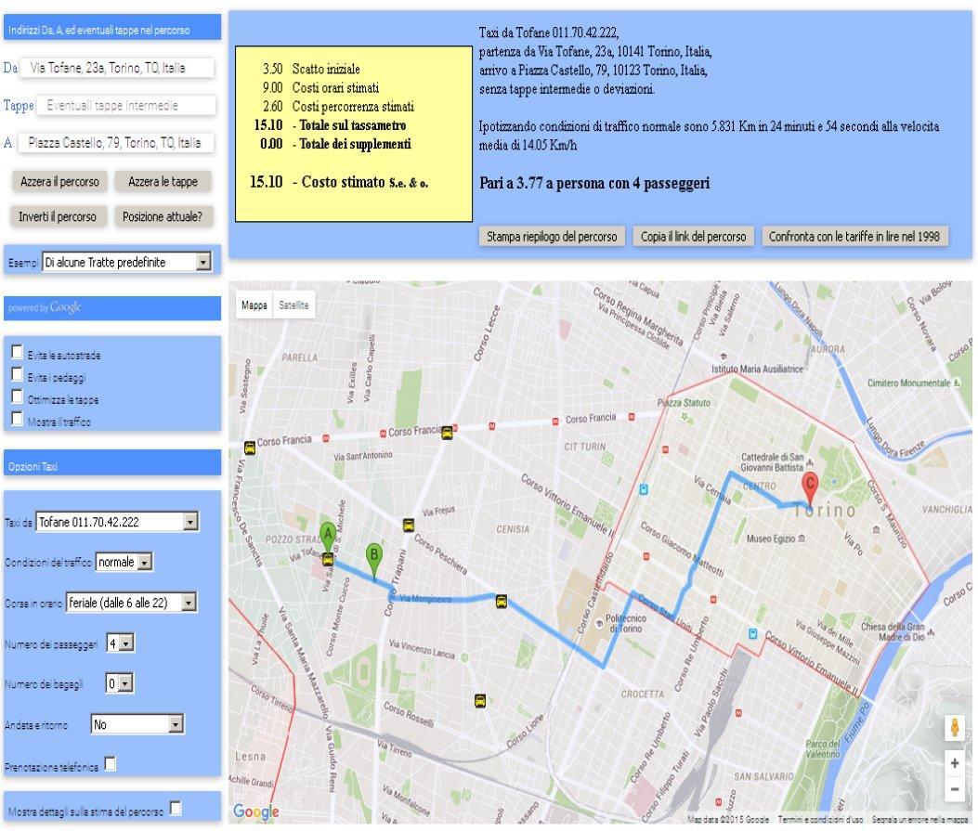Expand the Condizioni del traffico dropdown

[x=144, y=562]
